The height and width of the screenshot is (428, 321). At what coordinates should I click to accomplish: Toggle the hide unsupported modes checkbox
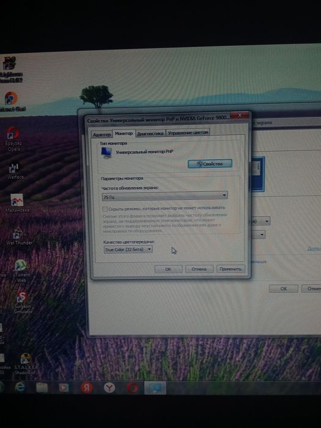click(x=105, y=209)
